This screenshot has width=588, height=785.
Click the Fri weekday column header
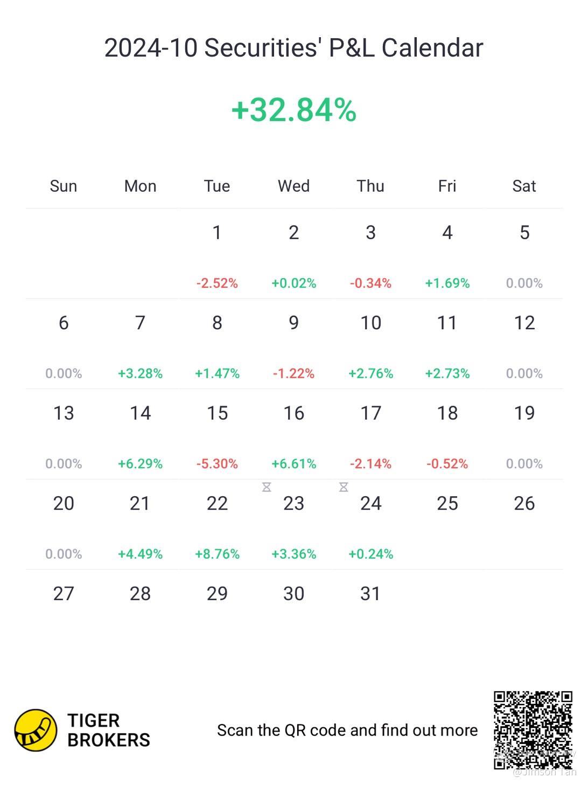coord(447,186)
